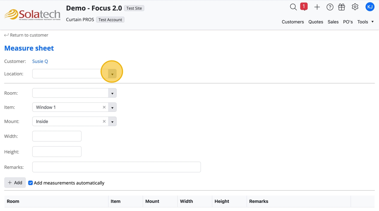Click the Add button

15,183
